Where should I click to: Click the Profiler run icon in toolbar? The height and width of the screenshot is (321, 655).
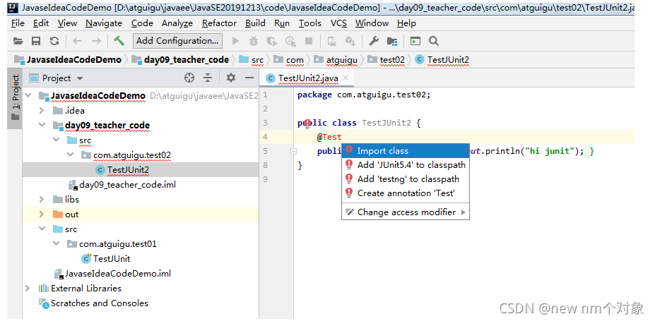click(290, 41)
